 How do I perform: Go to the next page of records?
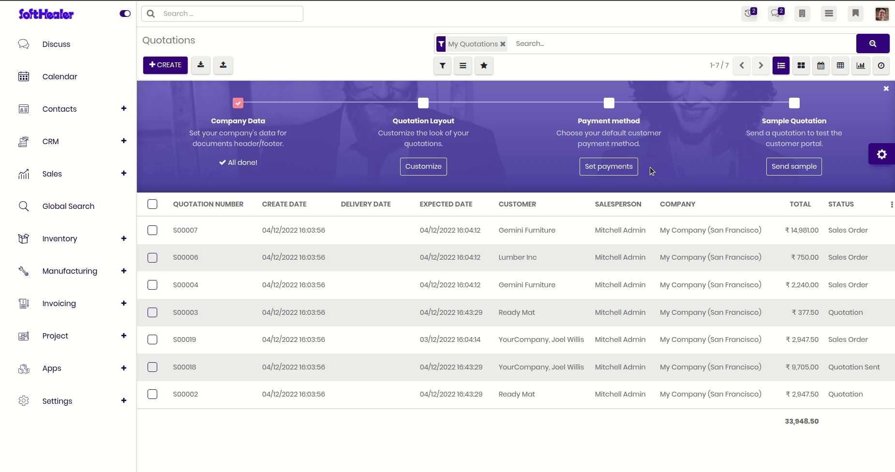pyautogui.click(x=761, y=65)
